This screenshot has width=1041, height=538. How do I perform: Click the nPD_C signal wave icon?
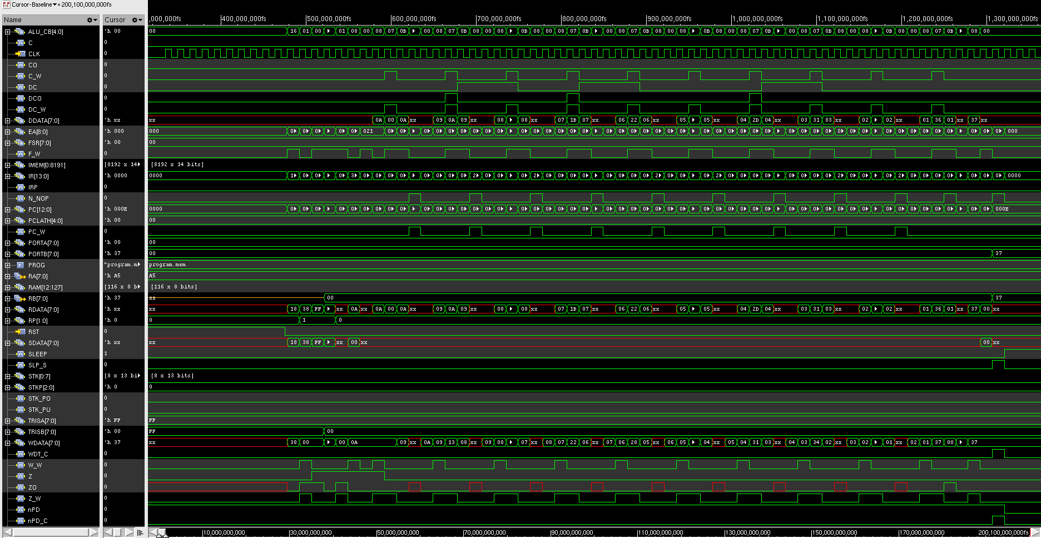[20, 521]
